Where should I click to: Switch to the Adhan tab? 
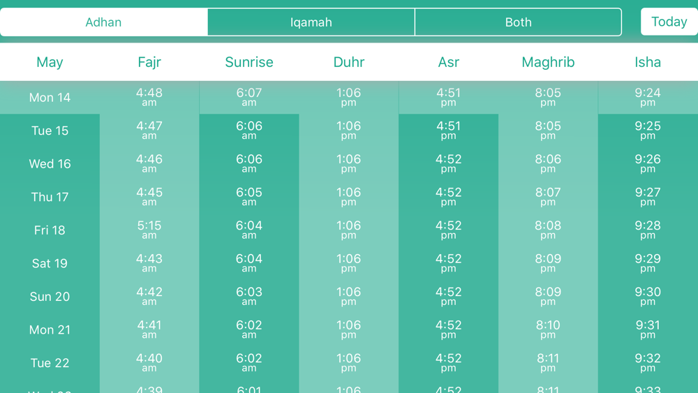(x=103, y=22)
